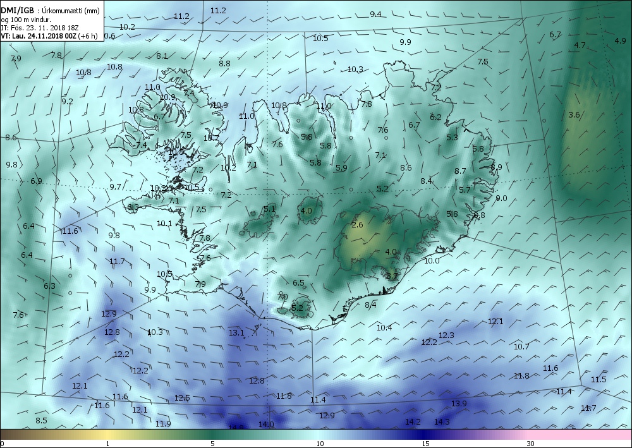Image resolution: width=632 pixels, height=448 pixels.
Task: Select the 9.7 value west of Snæfellsnes
Action: (x=115, y=187)
